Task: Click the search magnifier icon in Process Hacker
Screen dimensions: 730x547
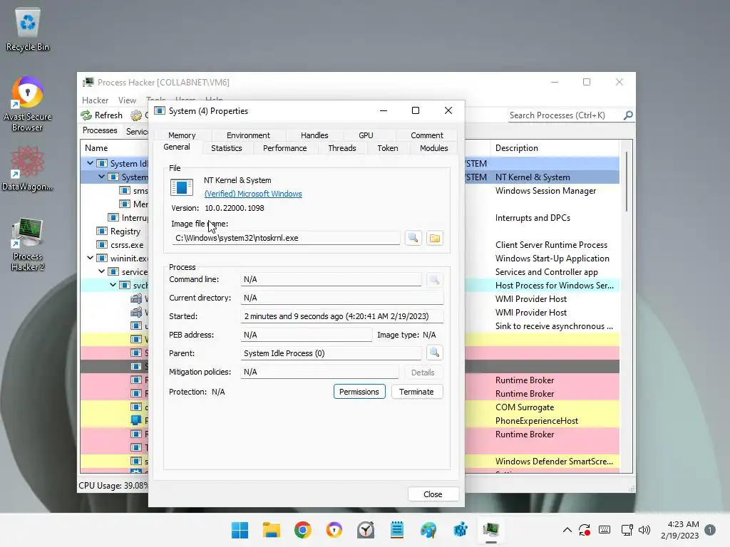Action: coord(628,115)
